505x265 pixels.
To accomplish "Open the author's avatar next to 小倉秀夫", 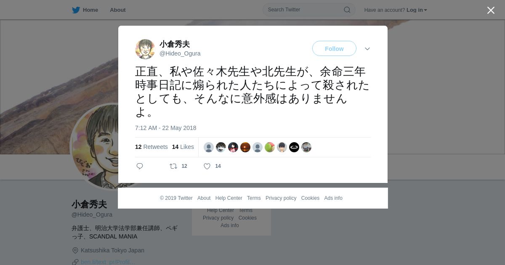I will [x=145, y=49].
